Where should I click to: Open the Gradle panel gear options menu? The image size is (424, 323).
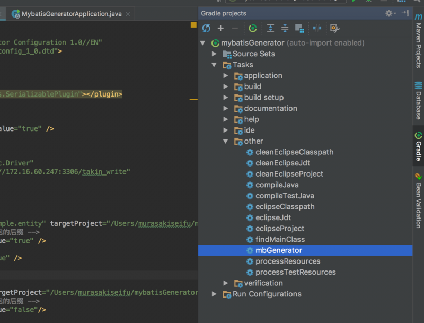click(x=390, y=13)
